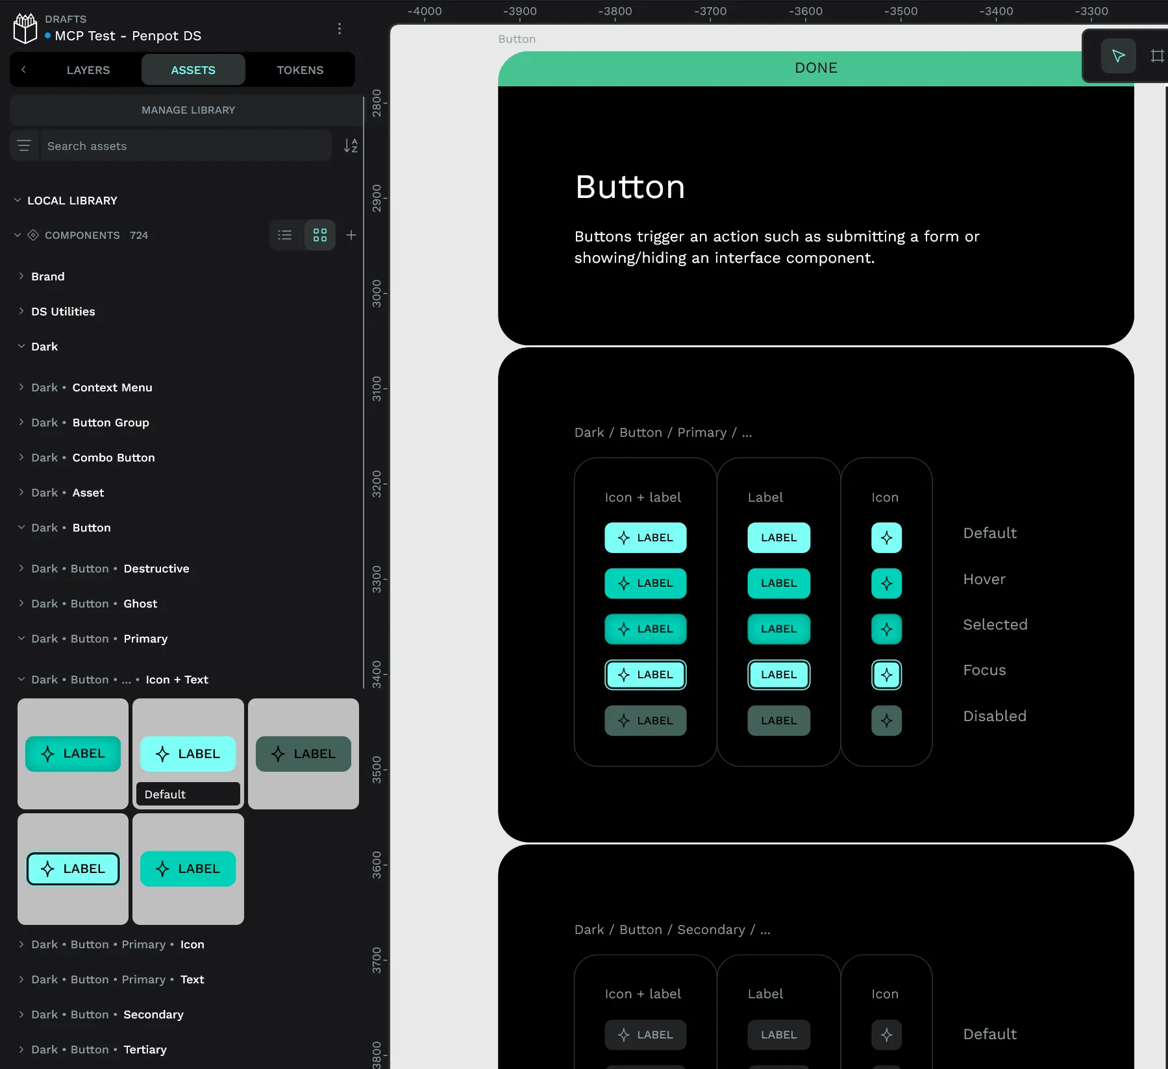
Task: Open the asset filter options icon
Action: point(24,145)
